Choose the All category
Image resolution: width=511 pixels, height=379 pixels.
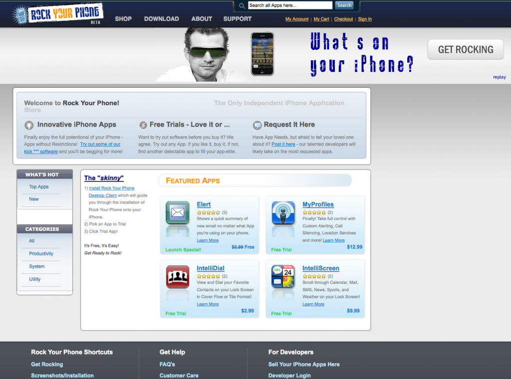pyautogui.click(x=31, y=241)
